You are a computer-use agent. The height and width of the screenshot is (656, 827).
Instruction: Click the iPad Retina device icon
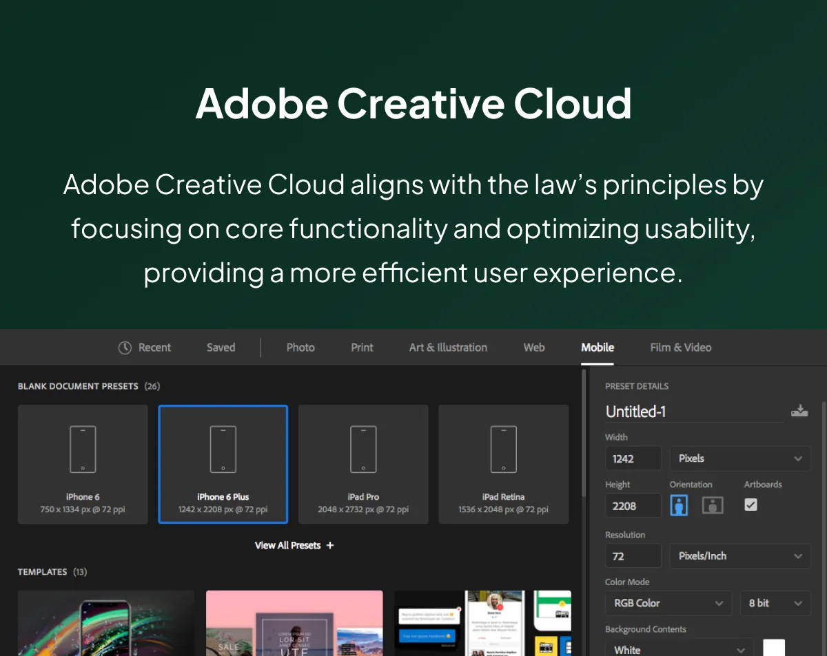click(503, 449)
